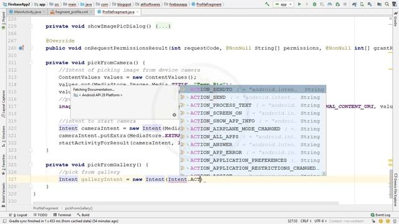399x224 pixels.
Task: Choose ACTION_APPLICATION_PREFERENCES suggestion
Action: [x=252, y=161]
